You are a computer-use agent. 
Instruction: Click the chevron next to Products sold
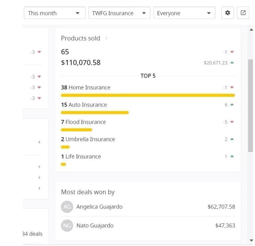106,38
